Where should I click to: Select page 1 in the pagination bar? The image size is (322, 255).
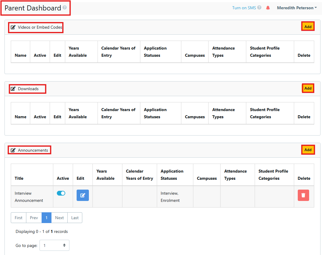(x=46, y=218)
